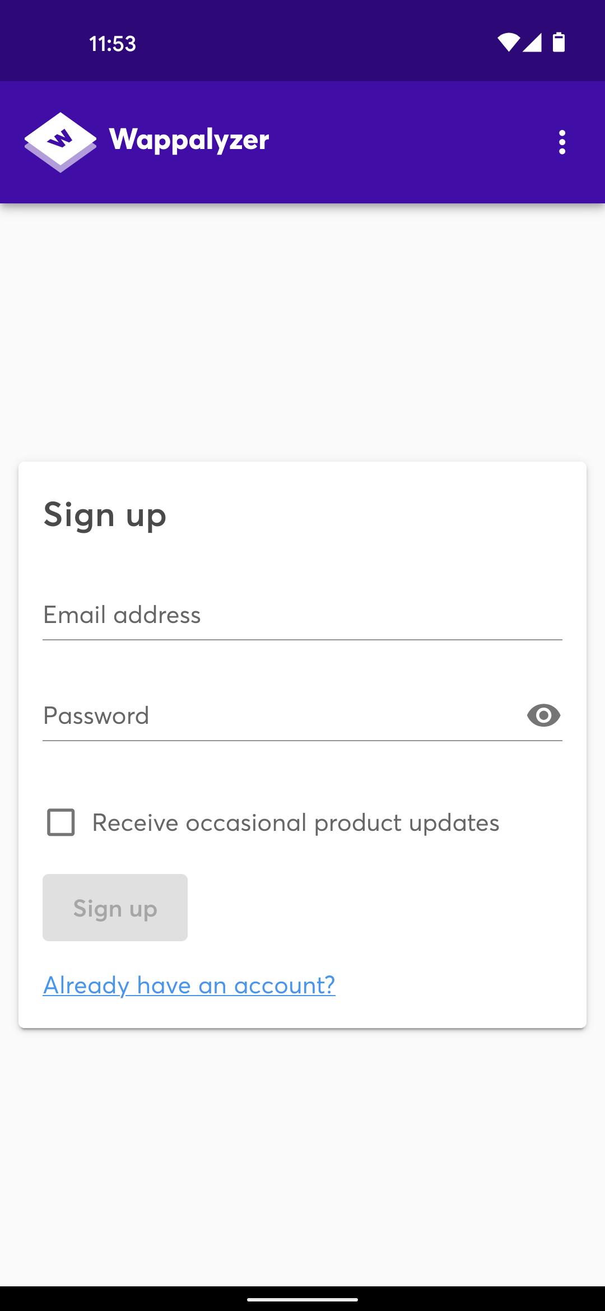Tap the battery status icon

(x=559, y=43)
